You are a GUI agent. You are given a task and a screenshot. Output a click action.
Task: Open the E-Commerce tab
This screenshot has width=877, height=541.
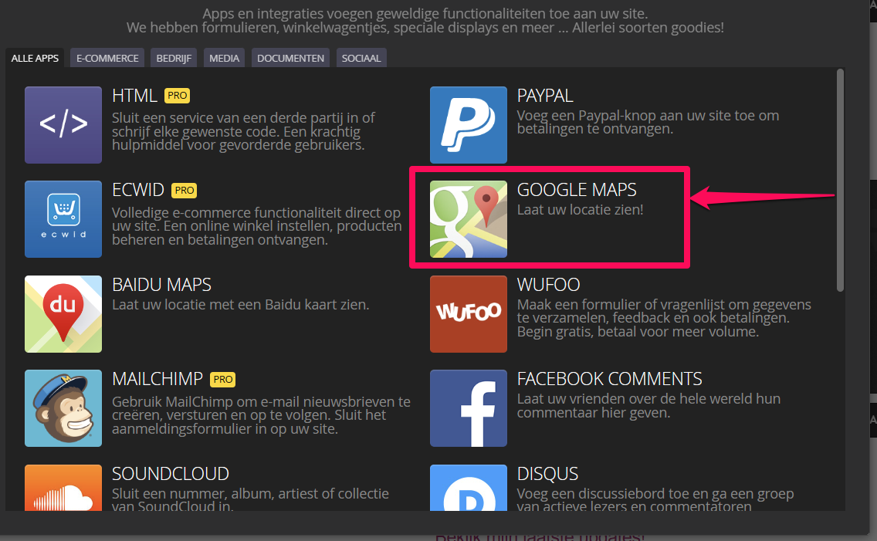107,58
